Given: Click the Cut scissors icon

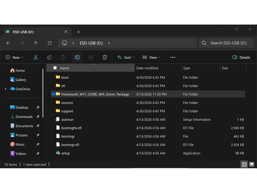Looking at the screenshot, I should 36,57.
